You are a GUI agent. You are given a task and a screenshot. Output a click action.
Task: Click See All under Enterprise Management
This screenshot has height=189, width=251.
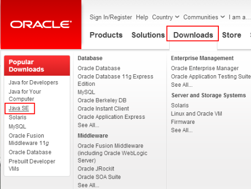click(x=182, y=85)
